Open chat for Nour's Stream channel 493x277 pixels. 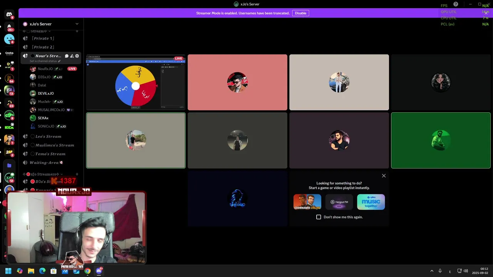67,56
